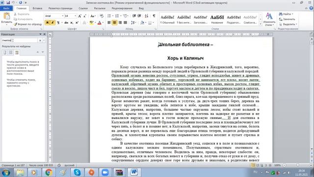Click the Format Painter brush icon
314x177 pixels.
(15, 24)
